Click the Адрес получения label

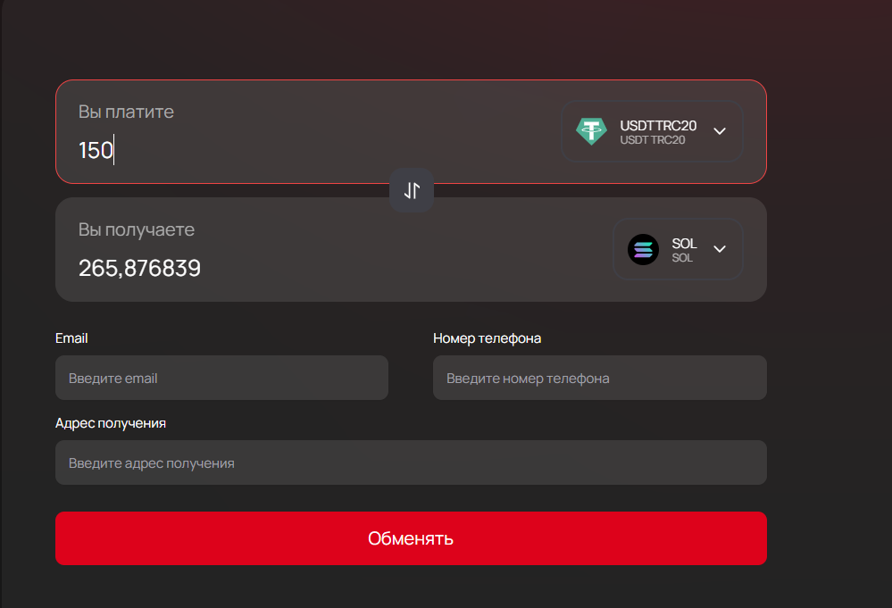111,423
